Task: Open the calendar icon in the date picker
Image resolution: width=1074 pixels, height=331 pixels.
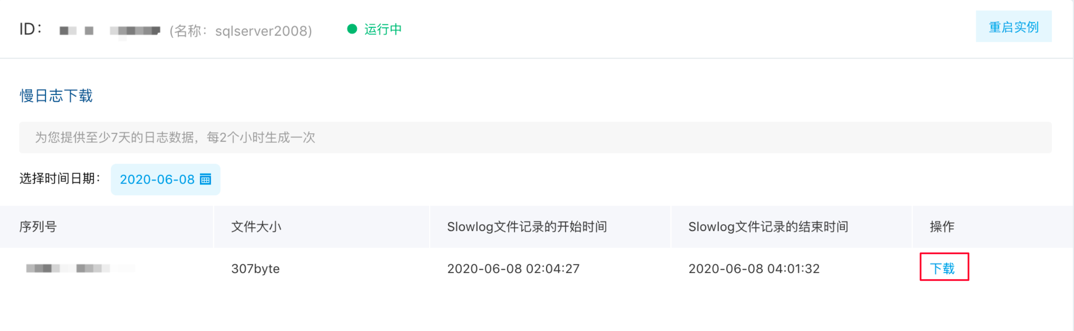Action: [205, 179]
